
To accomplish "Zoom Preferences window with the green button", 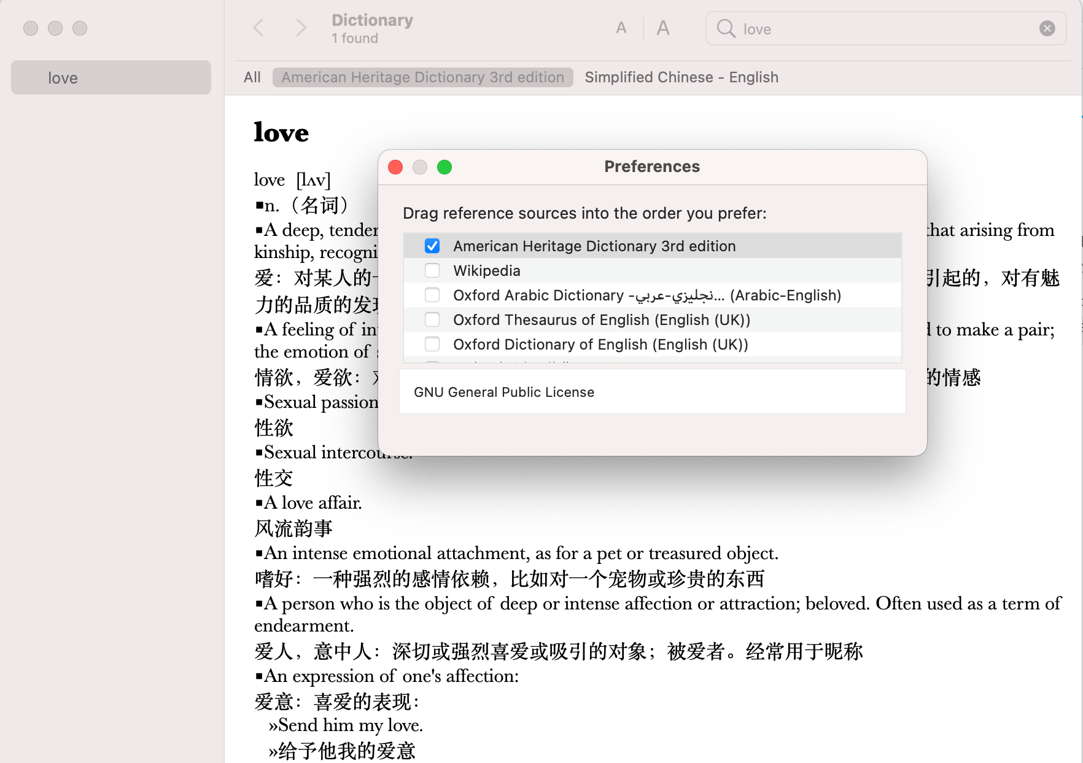I will 444,167.
